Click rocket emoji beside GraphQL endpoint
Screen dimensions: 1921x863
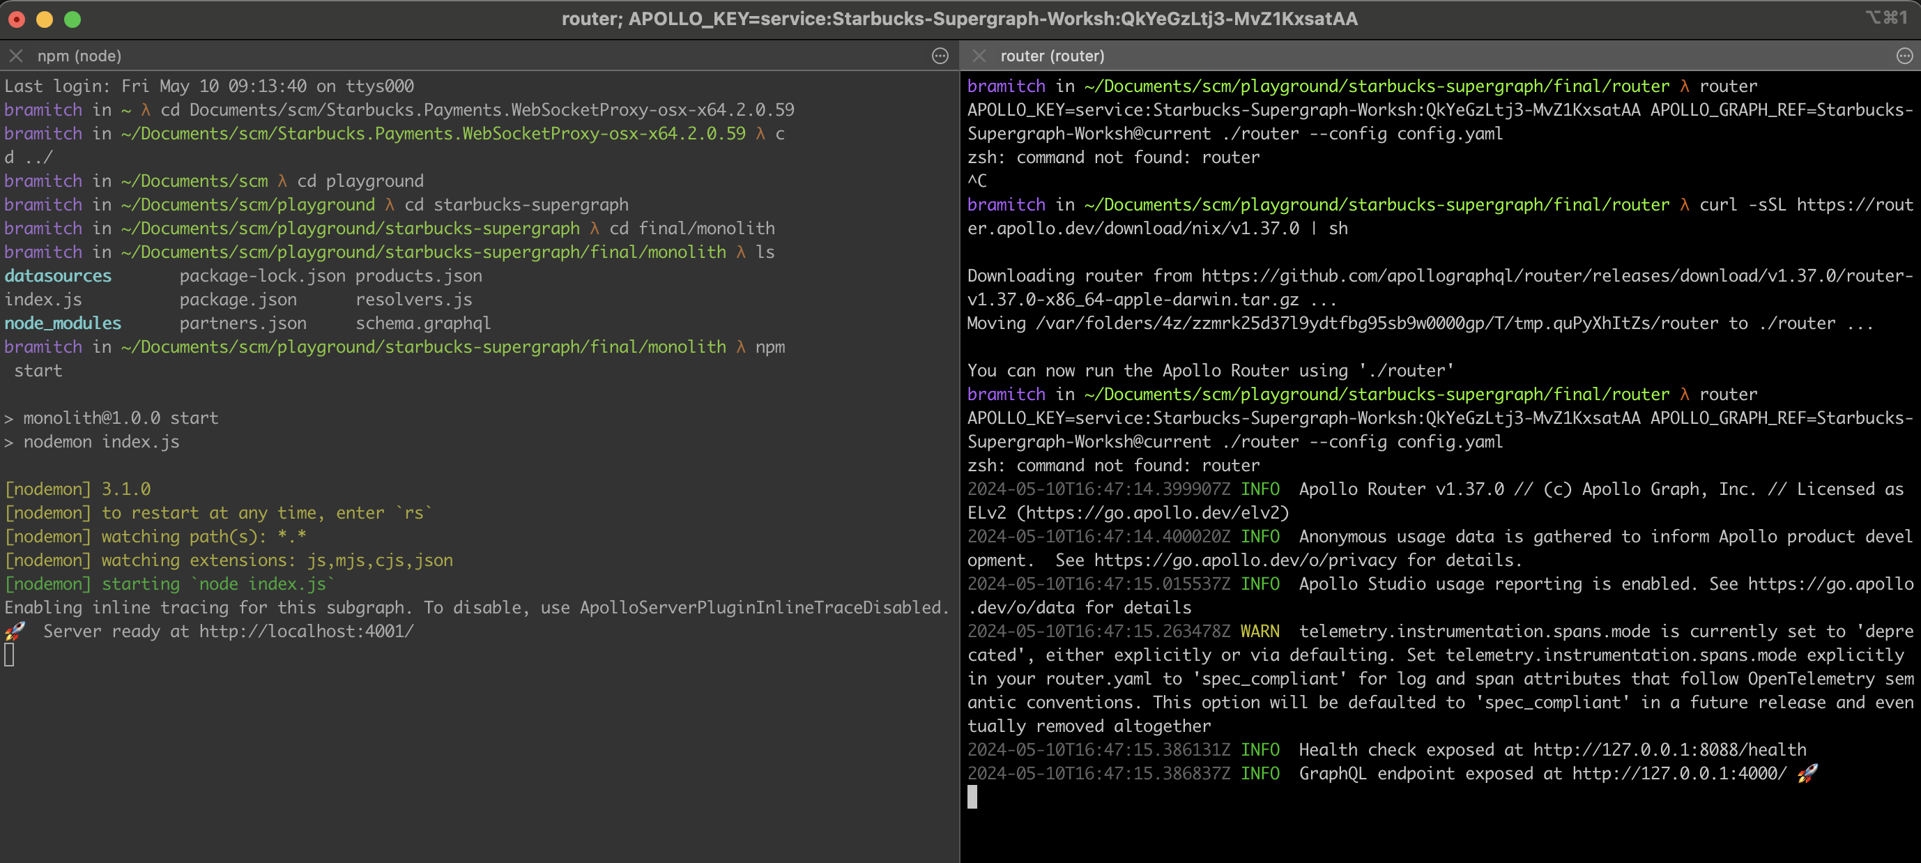click(1807, 774)
